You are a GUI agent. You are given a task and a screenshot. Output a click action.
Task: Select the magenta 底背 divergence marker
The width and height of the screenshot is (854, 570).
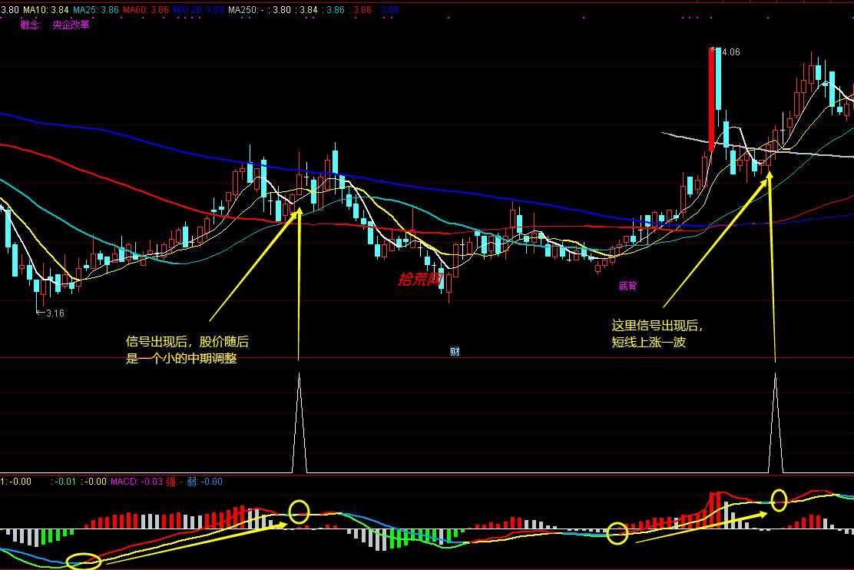click(x=627, y=286)
